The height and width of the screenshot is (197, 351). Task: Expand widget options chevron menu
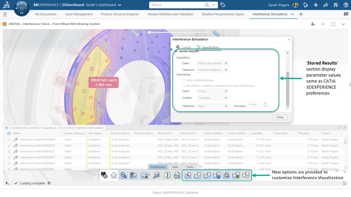coord(343,24)
